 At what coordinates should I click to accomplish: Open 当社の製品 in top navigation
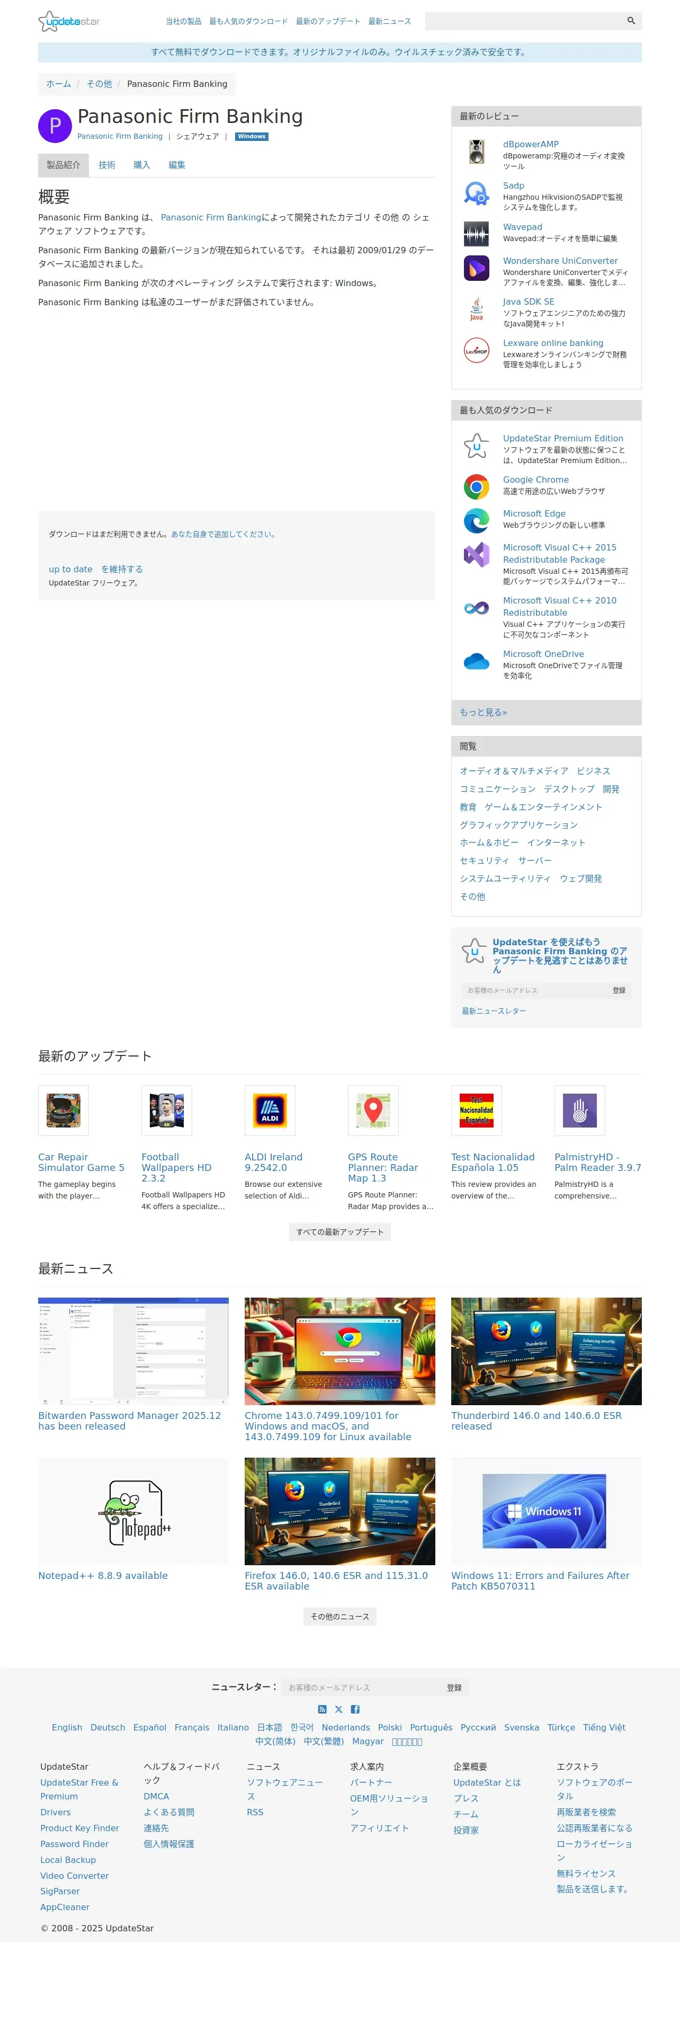pos(184,21)
